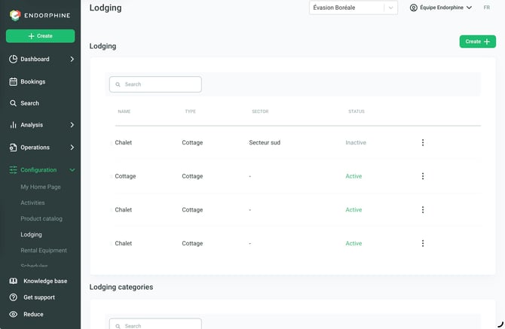Click the Reduce eye icon

pyautogui.click(x=14, y=314)
